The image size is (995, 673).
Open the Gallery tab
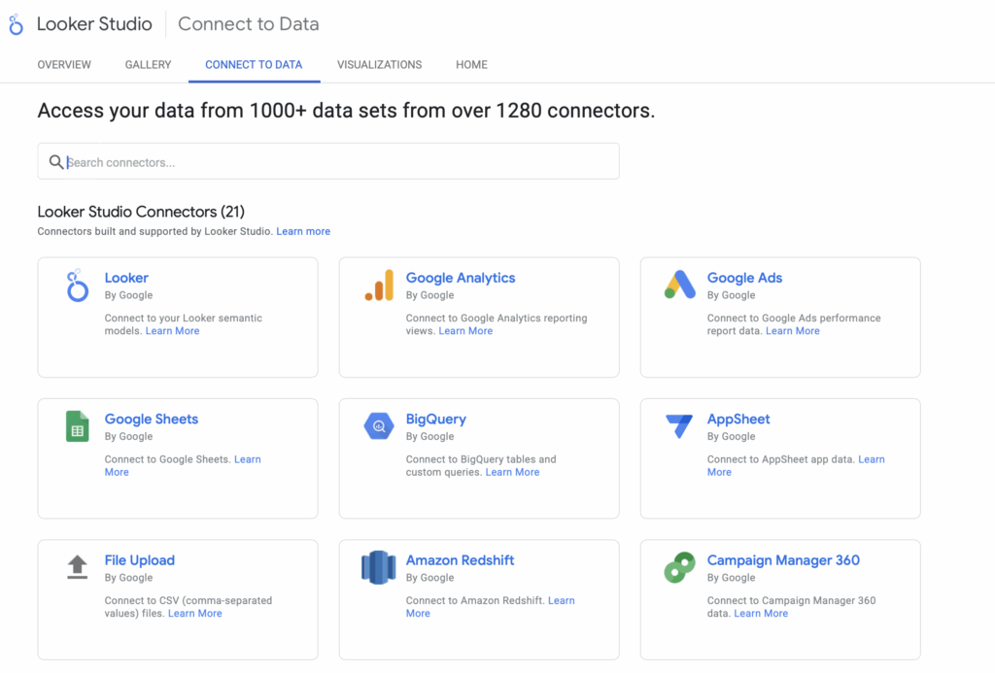click(x=148, y=65)
